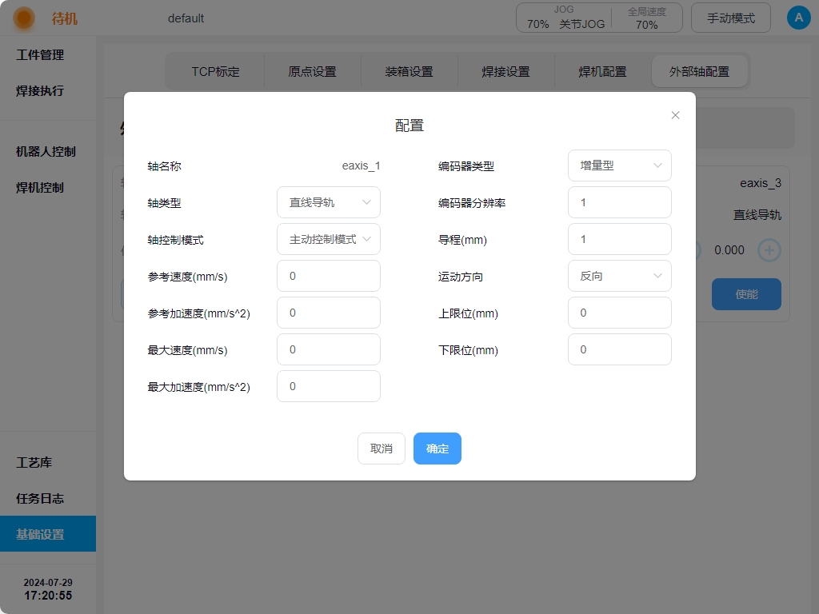819x614 pixels.
Task: Click the orange status logo icon
Action: (25, 18)
